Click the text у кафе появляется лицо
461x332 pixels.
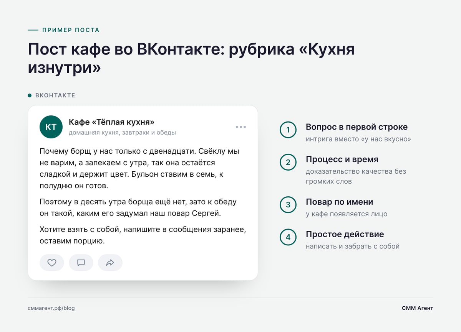click(347, 214)
